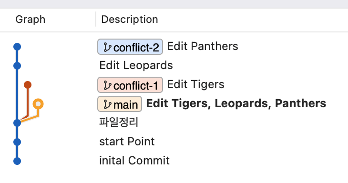
Task: Select the start Point commit description
Action: 127,142
